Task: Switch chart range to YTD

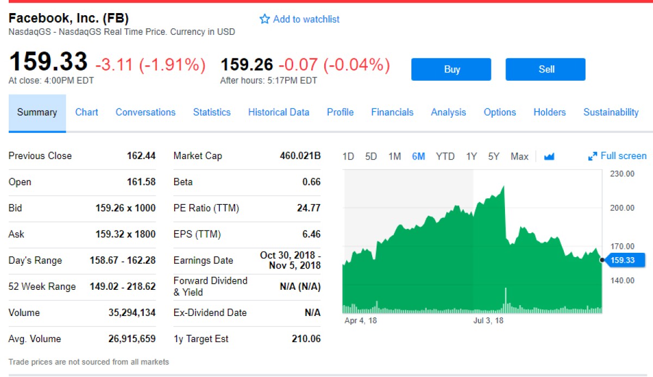Action: (445, 157)
